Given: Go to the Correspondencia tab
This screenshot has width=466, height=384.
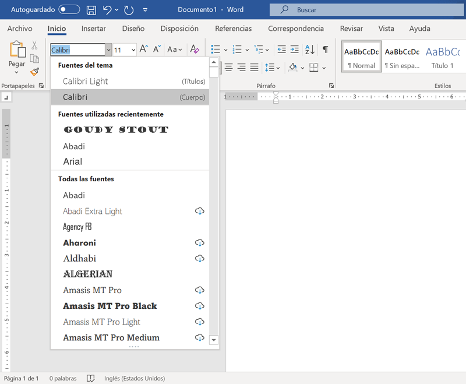Looking at the screenshot, I should [x=296, y=29].
